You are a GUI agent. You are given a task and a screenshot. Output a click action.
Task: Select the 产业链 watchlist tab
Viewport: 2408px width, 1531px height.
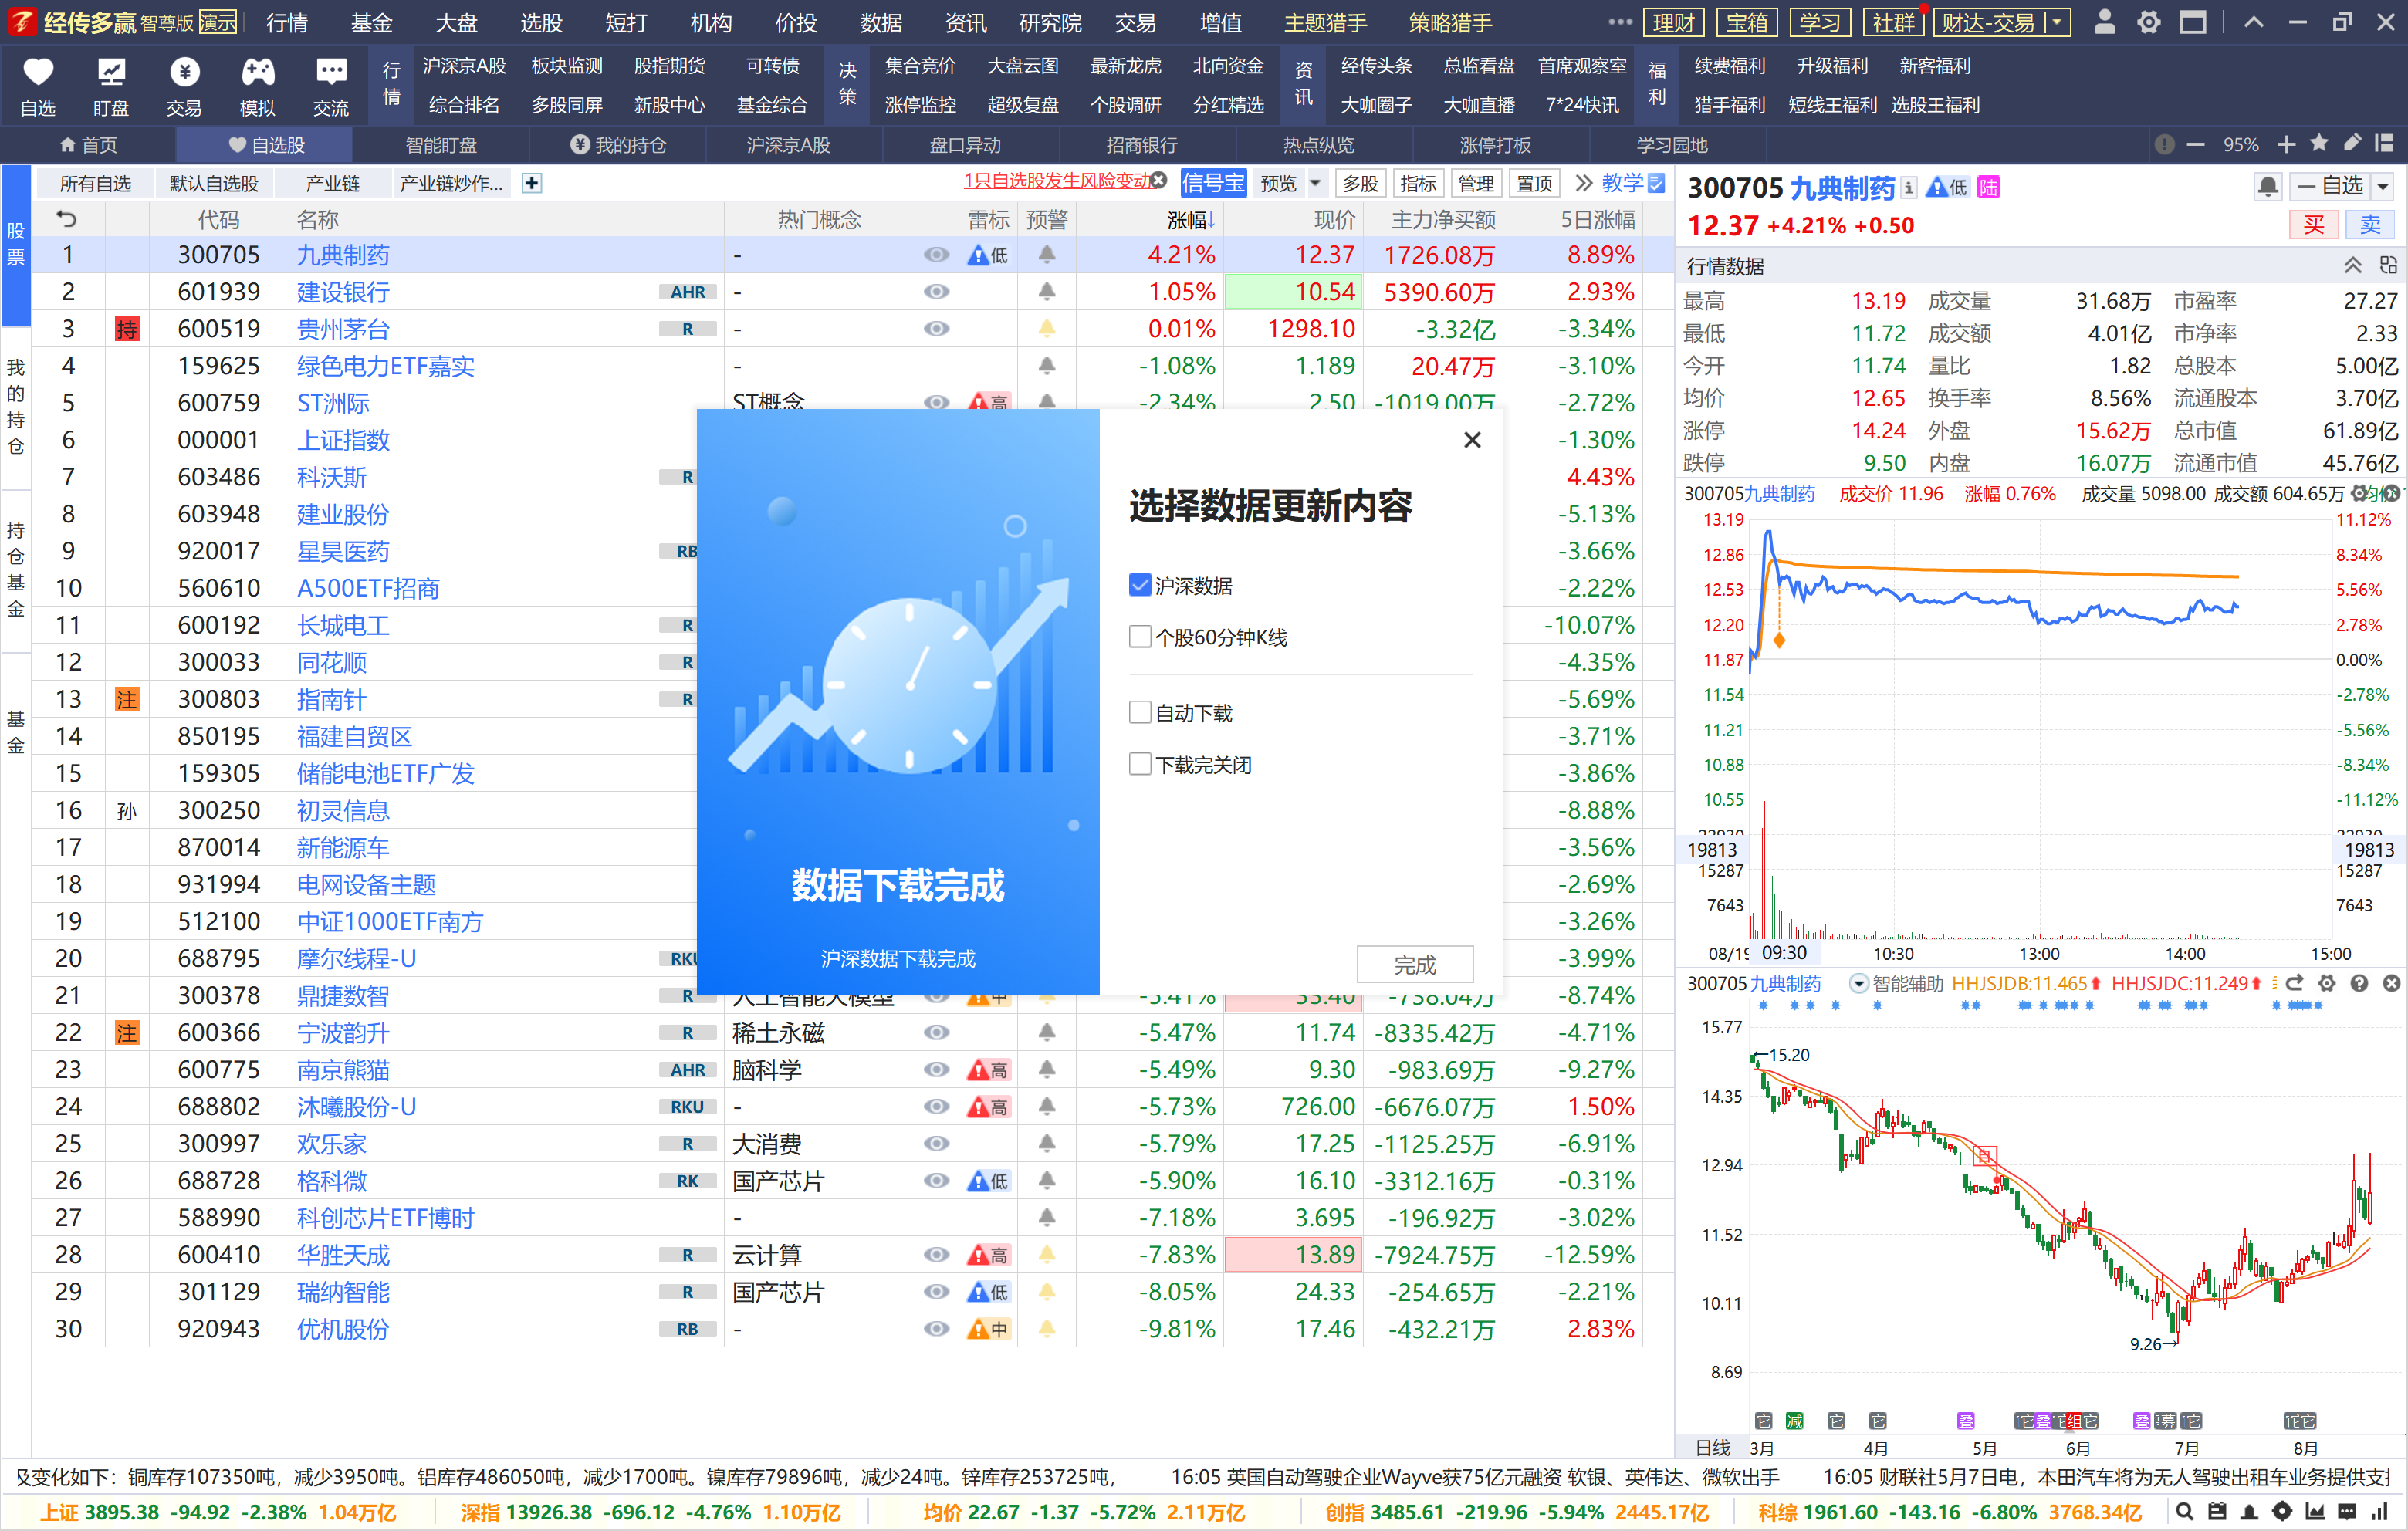332,183
